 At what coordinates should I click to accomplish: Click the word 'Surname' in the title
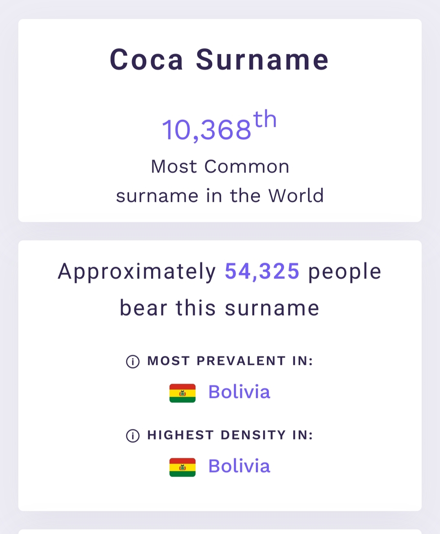[x=262, y=60]
